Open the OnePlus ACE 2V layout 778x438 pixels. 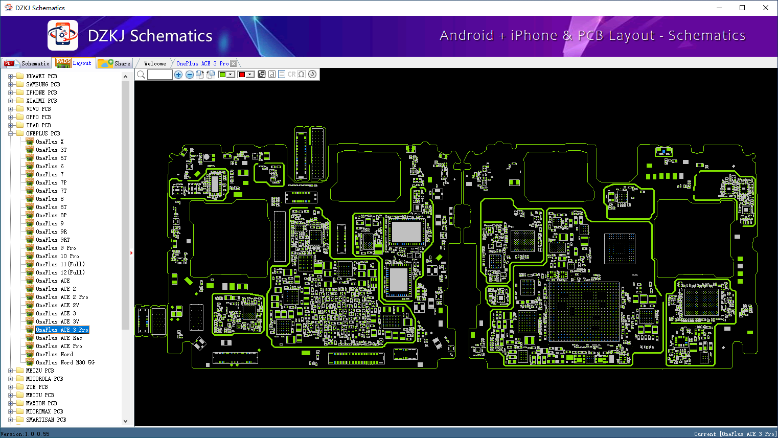(57, 305)
